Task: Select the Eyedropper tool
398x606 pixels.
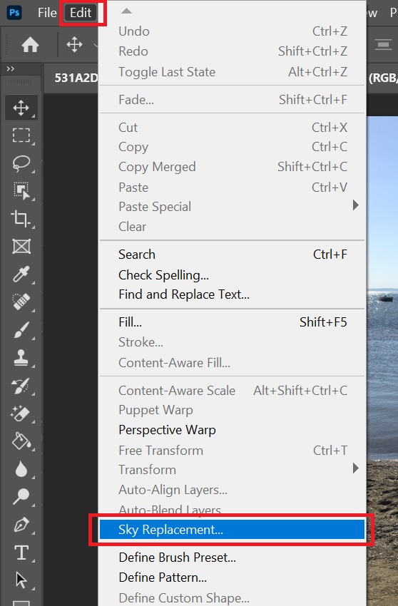Action: pyautogui.click(x=21, y=274)
